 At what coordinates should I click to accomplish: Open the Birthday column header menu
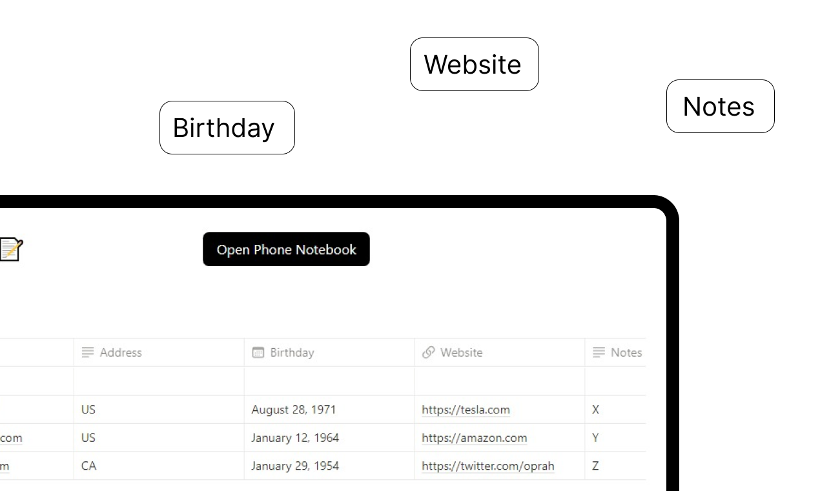coord(329,352)
